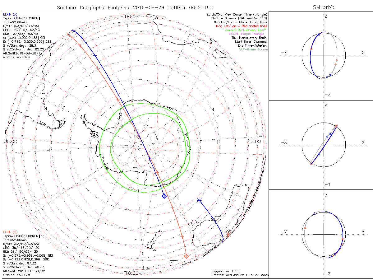This screenshot has width=373, height=280.
Task: Click the 'Y' axis label atop the X-Y orbit panel
Action: coord(326,106)
